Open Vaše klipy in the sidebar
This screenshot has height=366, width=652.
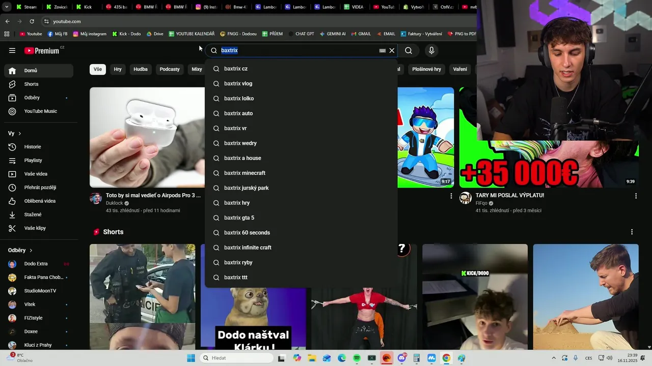[x=39, y=228]
